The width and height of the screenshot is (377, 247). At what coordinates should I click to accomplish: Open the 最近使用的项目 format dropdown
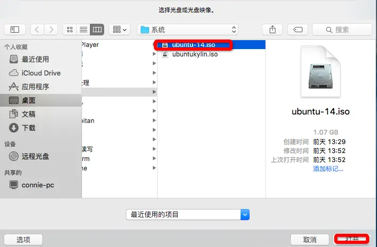tap(188, 214)
